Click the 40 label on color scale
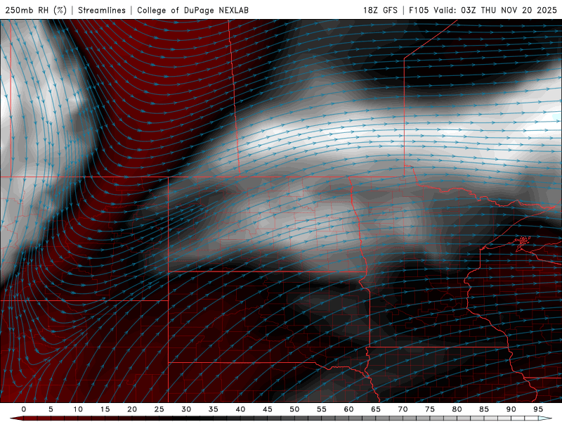The height and width of the screenshot is (422, 562). tap(240, 409)
